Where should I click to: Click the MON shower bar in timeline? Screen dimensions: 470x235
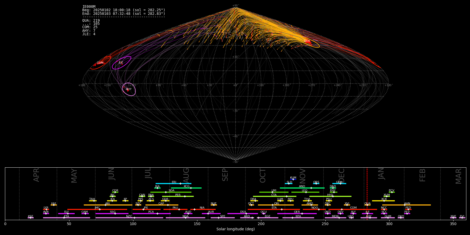335,218
